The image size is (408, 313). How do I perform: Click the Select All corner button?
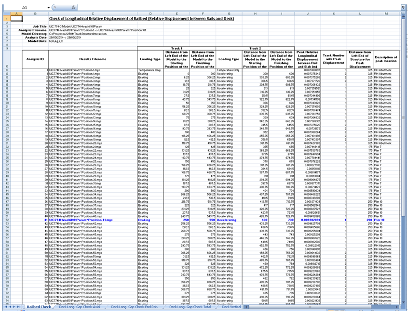pos(5,13)
